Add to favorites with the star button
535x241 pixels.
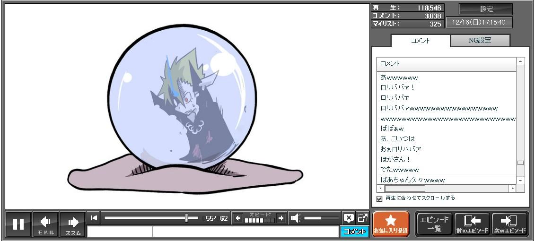391,224
